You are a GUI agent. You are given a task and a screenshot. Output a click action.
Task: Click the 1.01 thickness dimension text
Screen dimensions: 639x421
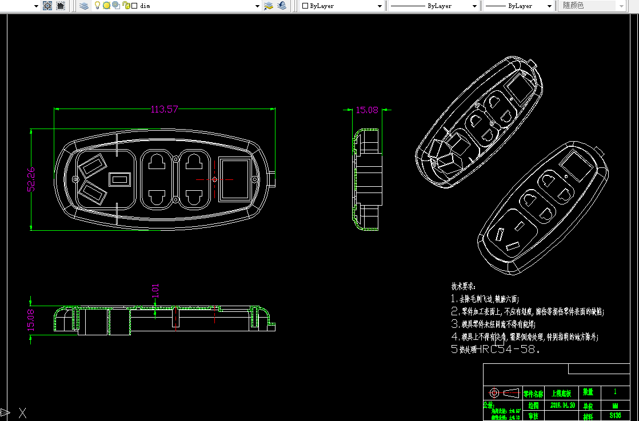(155, 291)
